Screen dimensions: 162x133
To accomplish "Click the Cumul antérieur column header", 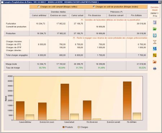I will 39,15.
